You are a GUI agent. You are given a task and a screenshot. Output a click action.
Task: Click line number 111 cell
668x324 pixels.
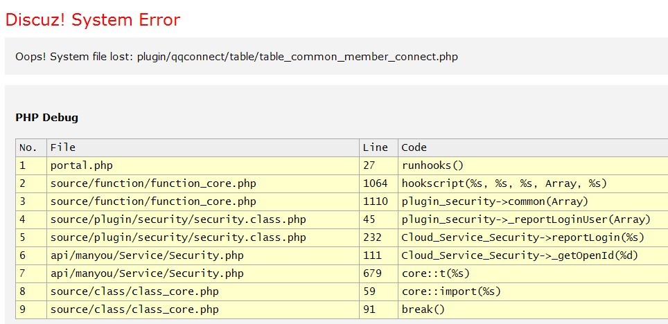coord(378,255)
